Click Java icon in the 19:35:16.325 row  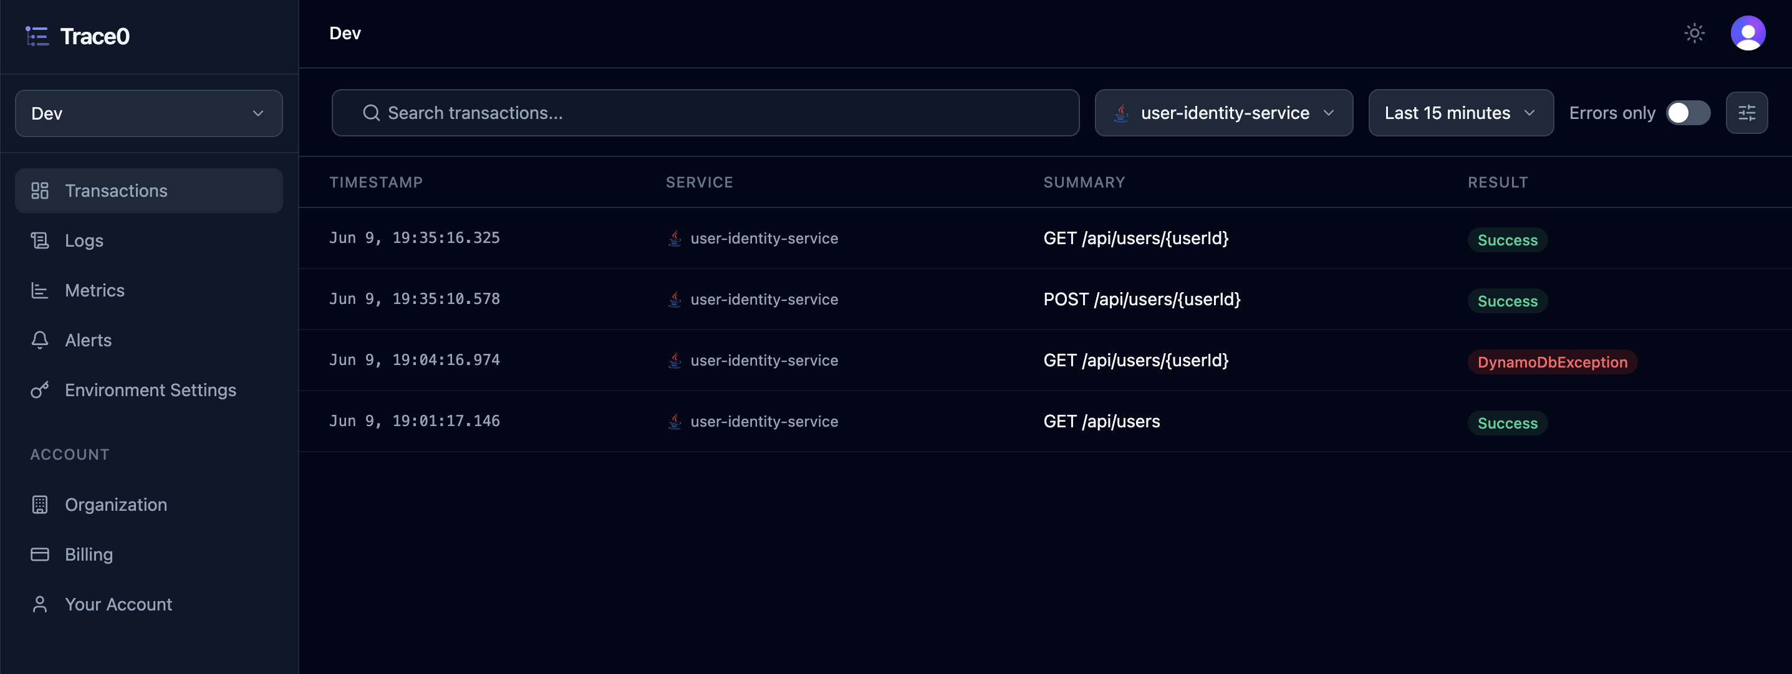click(674, 239)
